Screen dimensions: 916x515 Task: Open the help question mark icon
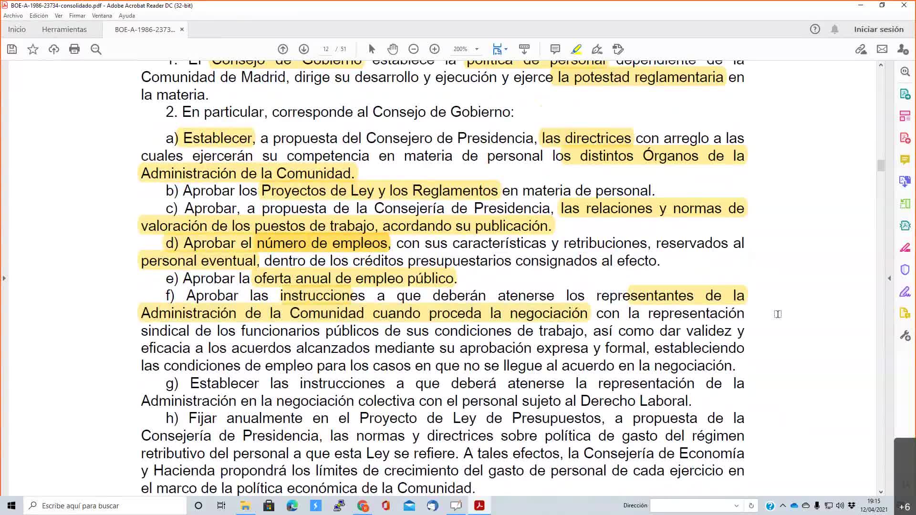815,29
